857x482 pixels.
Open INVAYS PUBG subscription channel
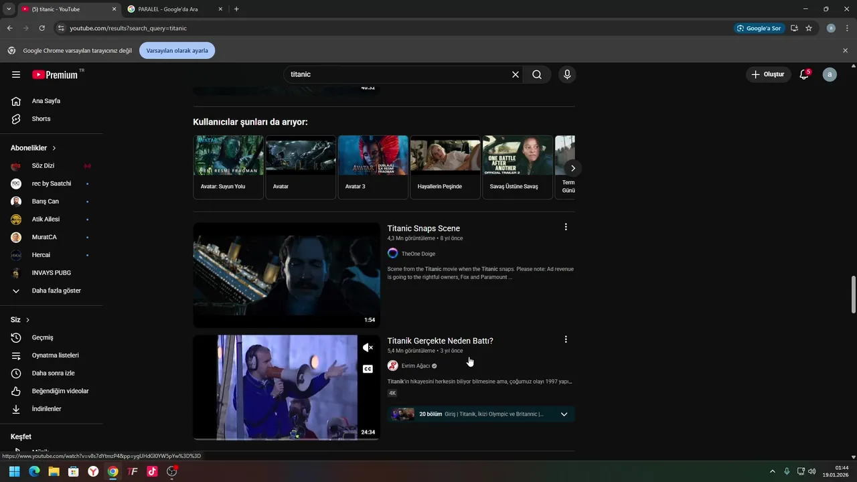[52, 272]
